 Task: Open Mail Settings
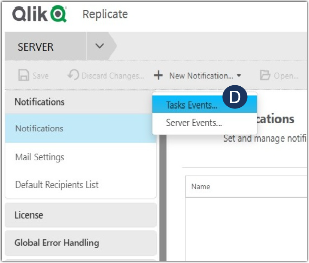(x=39, y=157)
